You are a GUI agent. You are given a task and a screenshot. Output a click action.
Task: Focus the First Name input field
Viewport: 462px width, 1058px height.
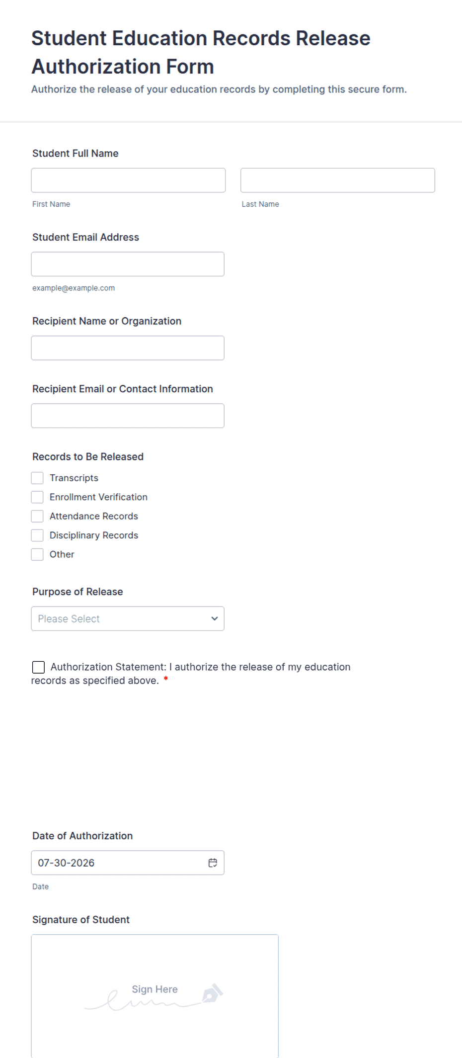tap(128, 180)
